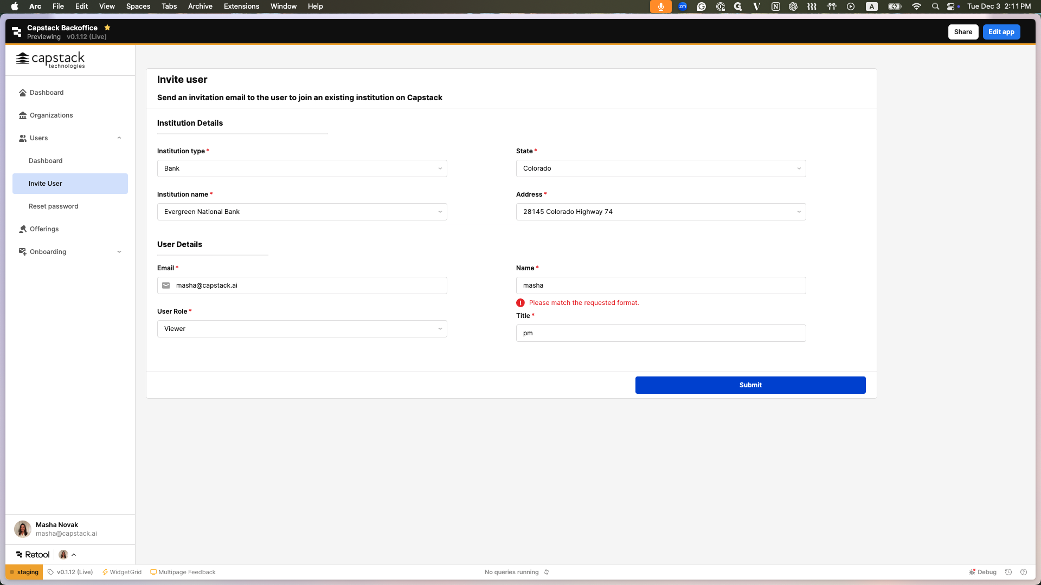
Task: Click into the Email input field
Action: click(x=302, y=285)
